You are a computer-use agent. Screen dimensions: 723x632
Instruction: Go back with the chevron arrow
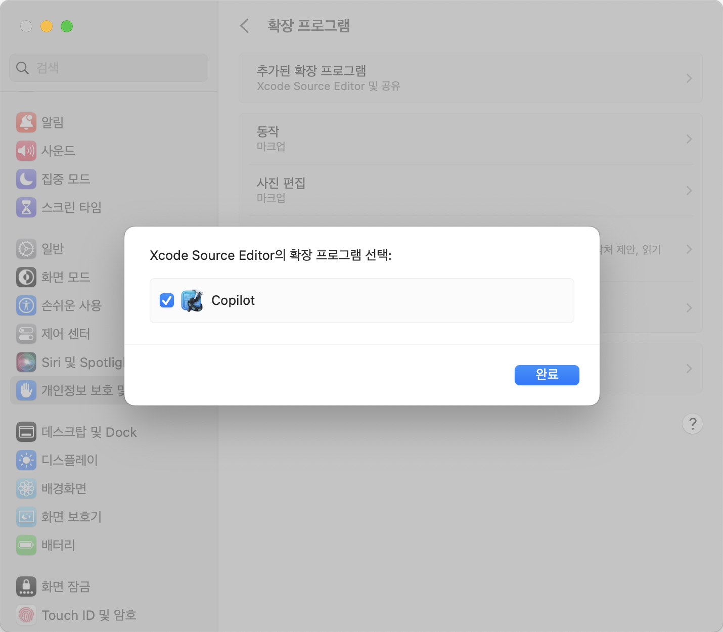(245, 26)
